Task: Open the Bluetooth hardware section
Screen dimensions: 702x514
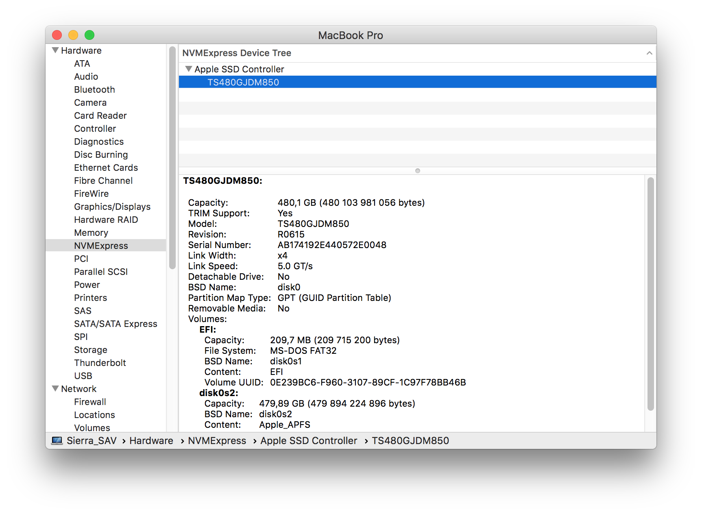Action: coord(94,90)
